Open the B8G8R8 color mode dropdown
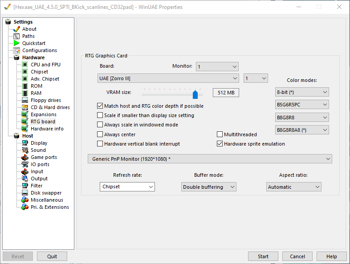This screenshot has width=350, height=264. 302,118
